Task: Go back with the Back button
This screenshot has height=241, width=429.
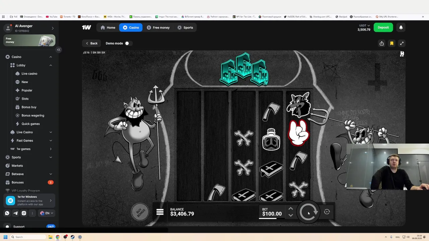Action: (91, 43)
